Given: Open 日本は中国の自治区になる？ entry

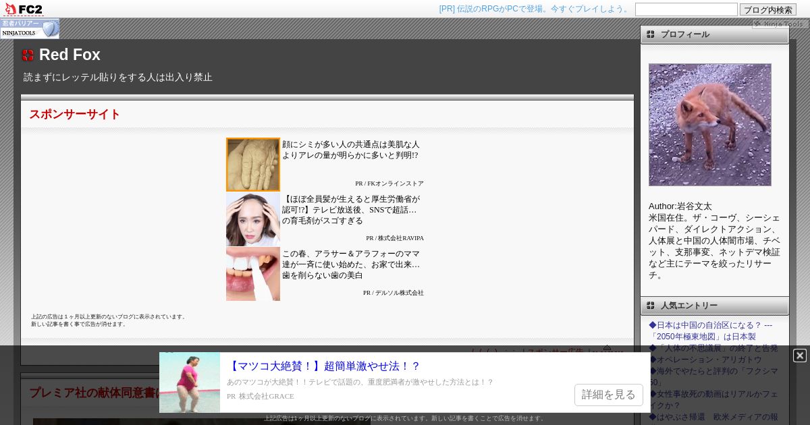Looking at the screenshot, I should 711,331.
